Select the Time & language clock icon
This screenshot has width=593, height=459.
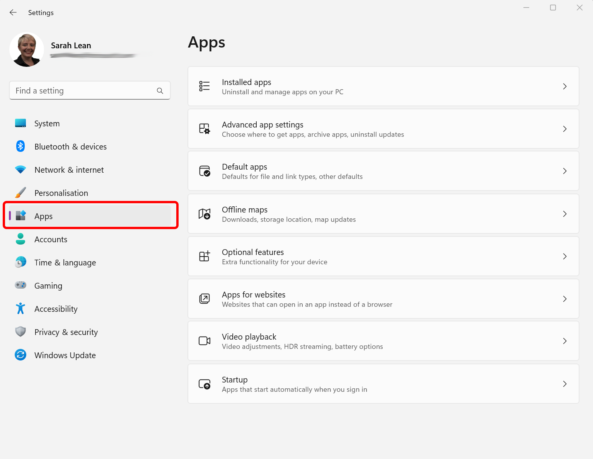[20, 262]
